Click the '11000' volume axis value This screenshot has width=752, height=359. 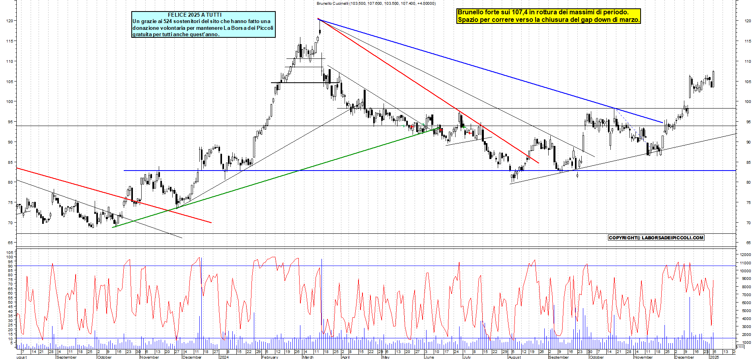click(745, 263)
